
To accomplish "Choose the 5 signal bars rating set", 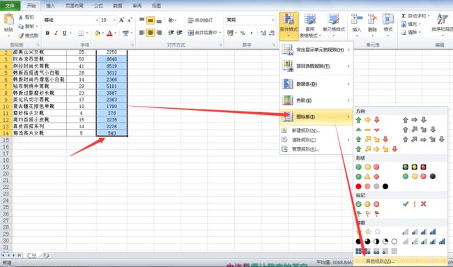I will (424, 241).
